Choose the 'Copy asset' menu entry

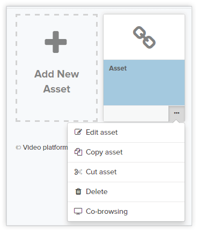point(126,152)
